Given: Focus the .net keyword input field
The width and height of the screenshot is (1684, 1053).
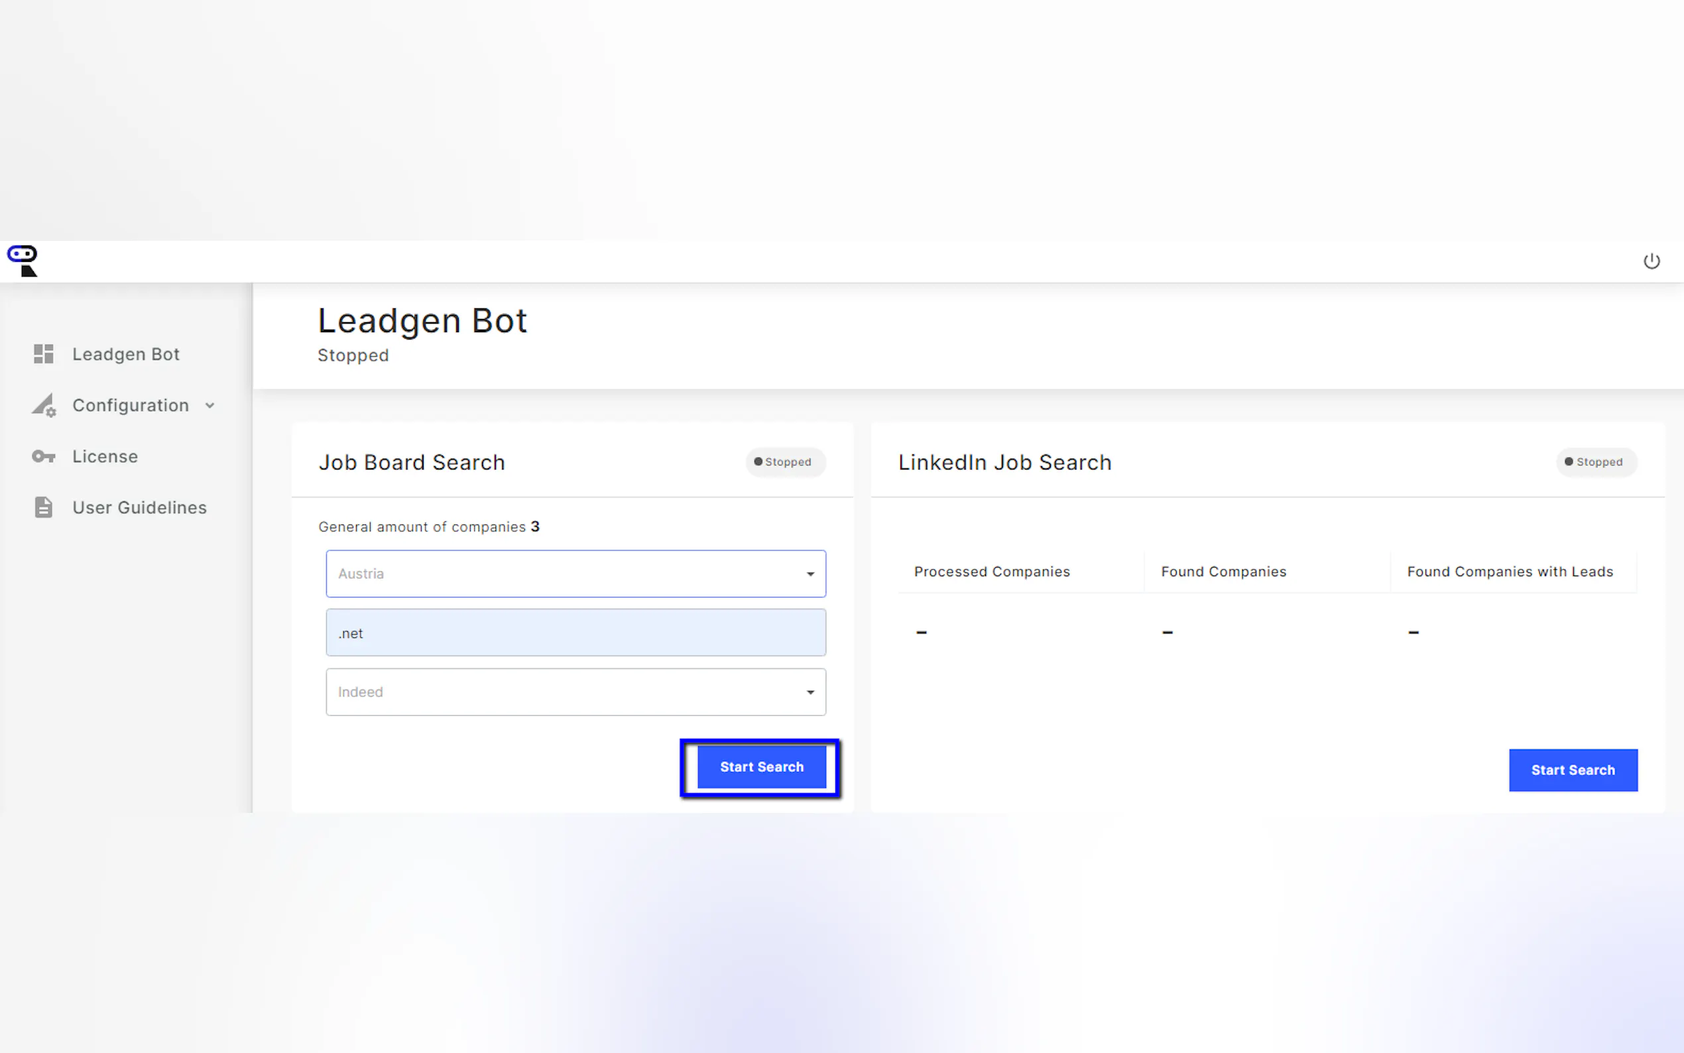Looking at the screenshot, I should tap(575, 633).
